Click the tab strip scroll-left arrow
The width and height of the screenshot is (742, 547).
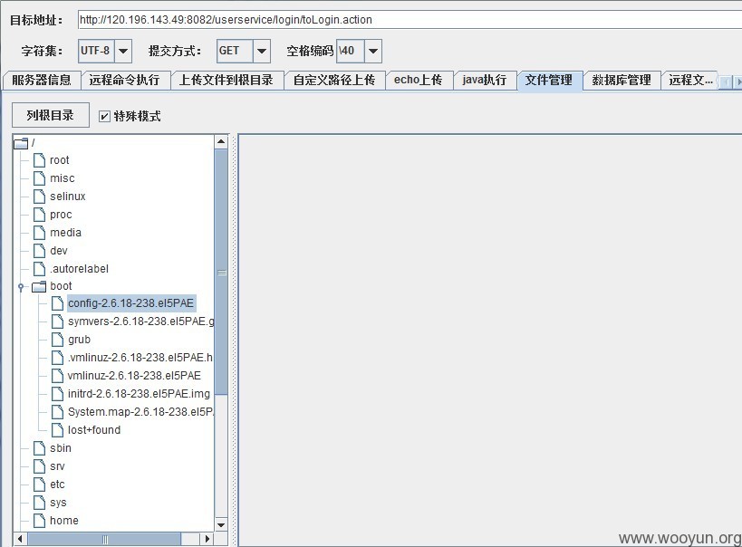coord(726,82)
